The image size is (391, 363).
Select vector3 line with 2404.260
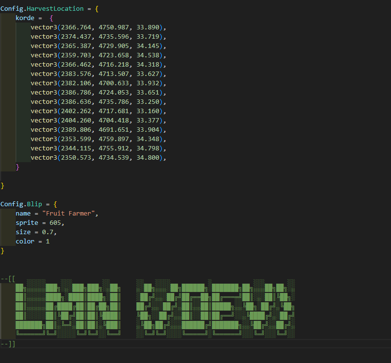pyautogui.click(x=98, y=121)
